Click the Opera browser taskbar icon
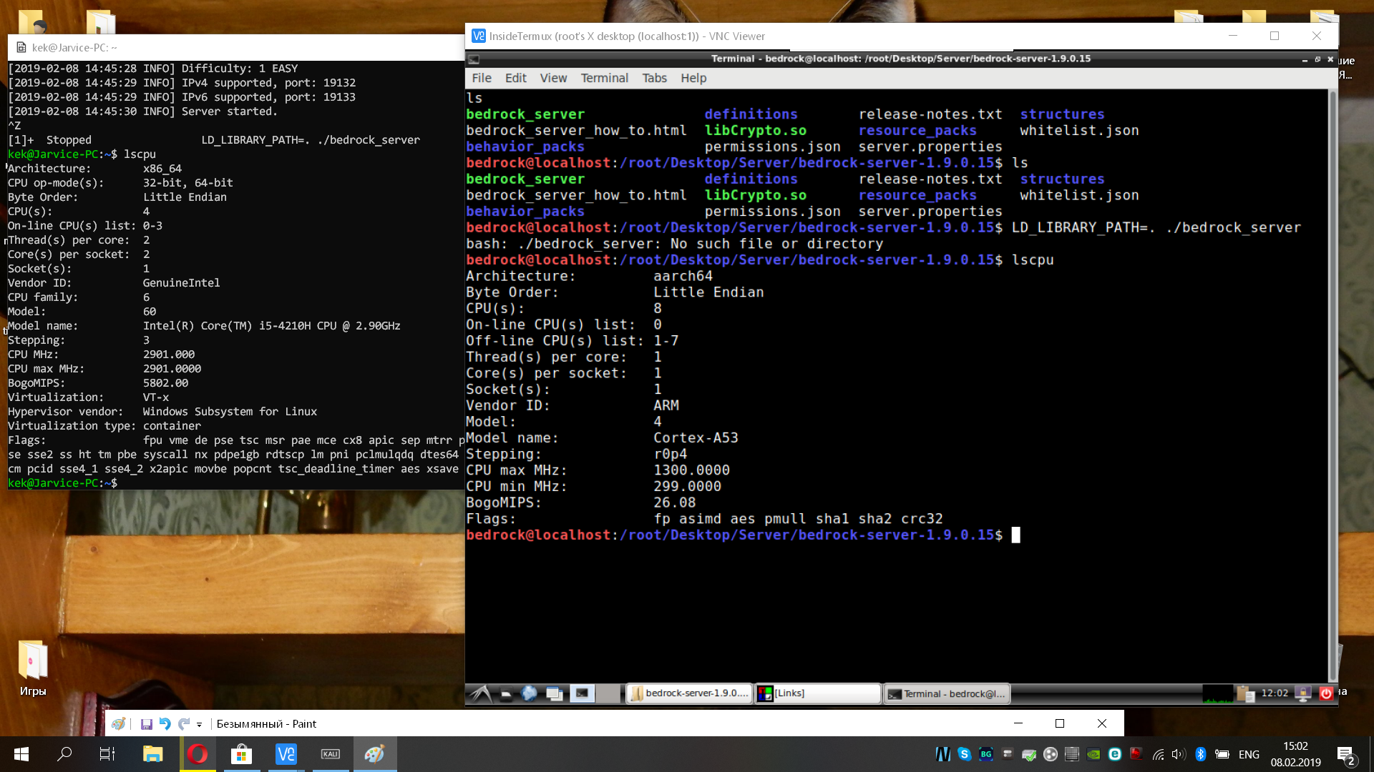The width and height of the screenshot is (1374, 772). pyautogui.click(x=198, y=754)
